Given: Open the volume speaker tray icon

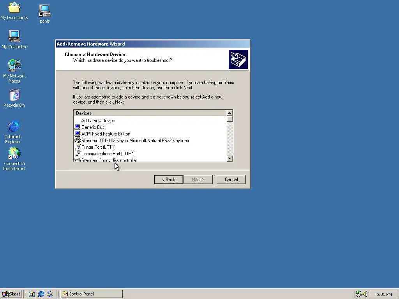Looking at the screenshot, I should coord(366,294).
